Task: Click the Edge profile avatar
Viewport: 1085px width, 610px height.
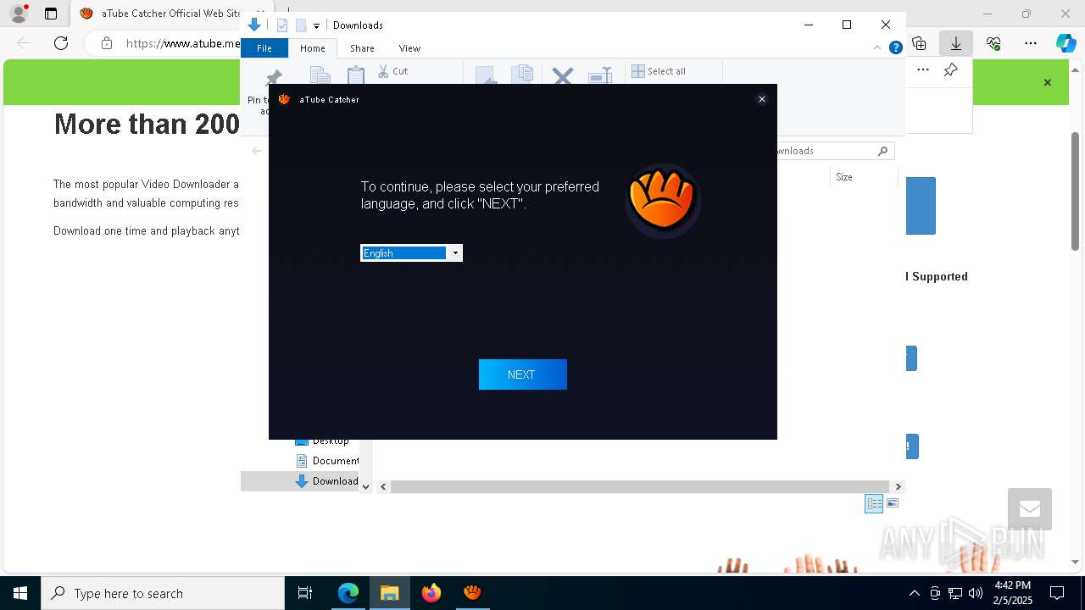Action: 19,14
